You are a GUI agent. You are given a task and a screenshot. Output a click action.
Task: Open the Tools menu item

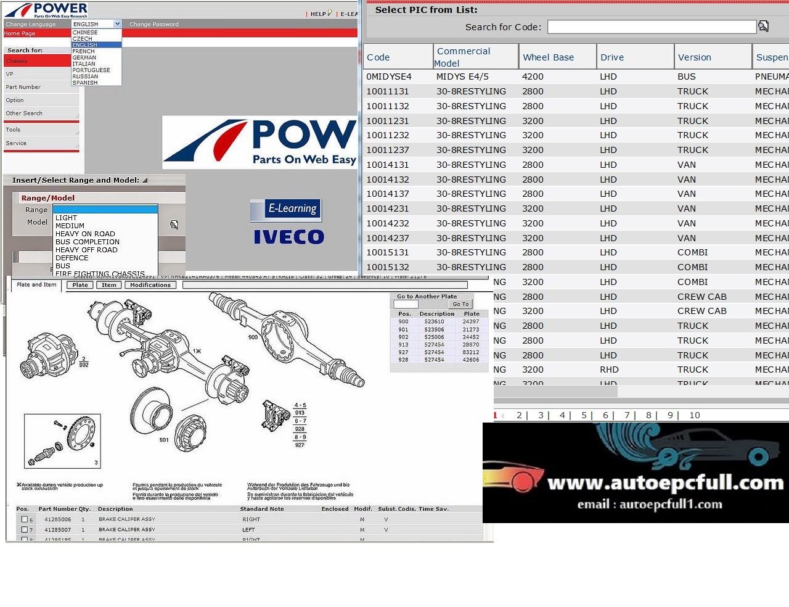(41, 130)
